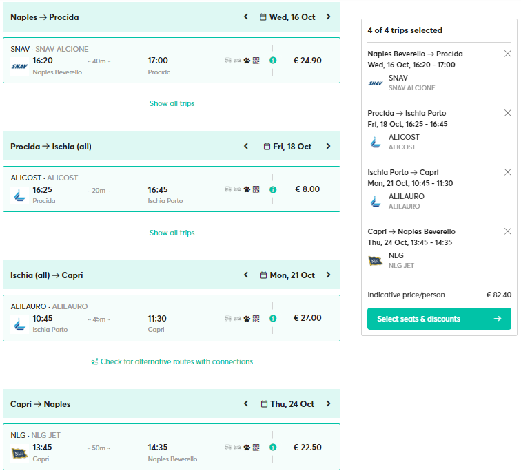
Task: Click QR e-ticket icon on NLG JET trip
Action: click(x=256, y=448)
